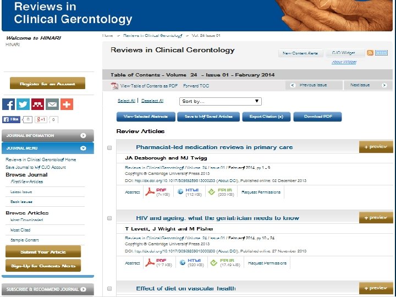Select the HIV and ageing article checkbox
The height and width of the screenshot is (297, 396).
[109, 218]
